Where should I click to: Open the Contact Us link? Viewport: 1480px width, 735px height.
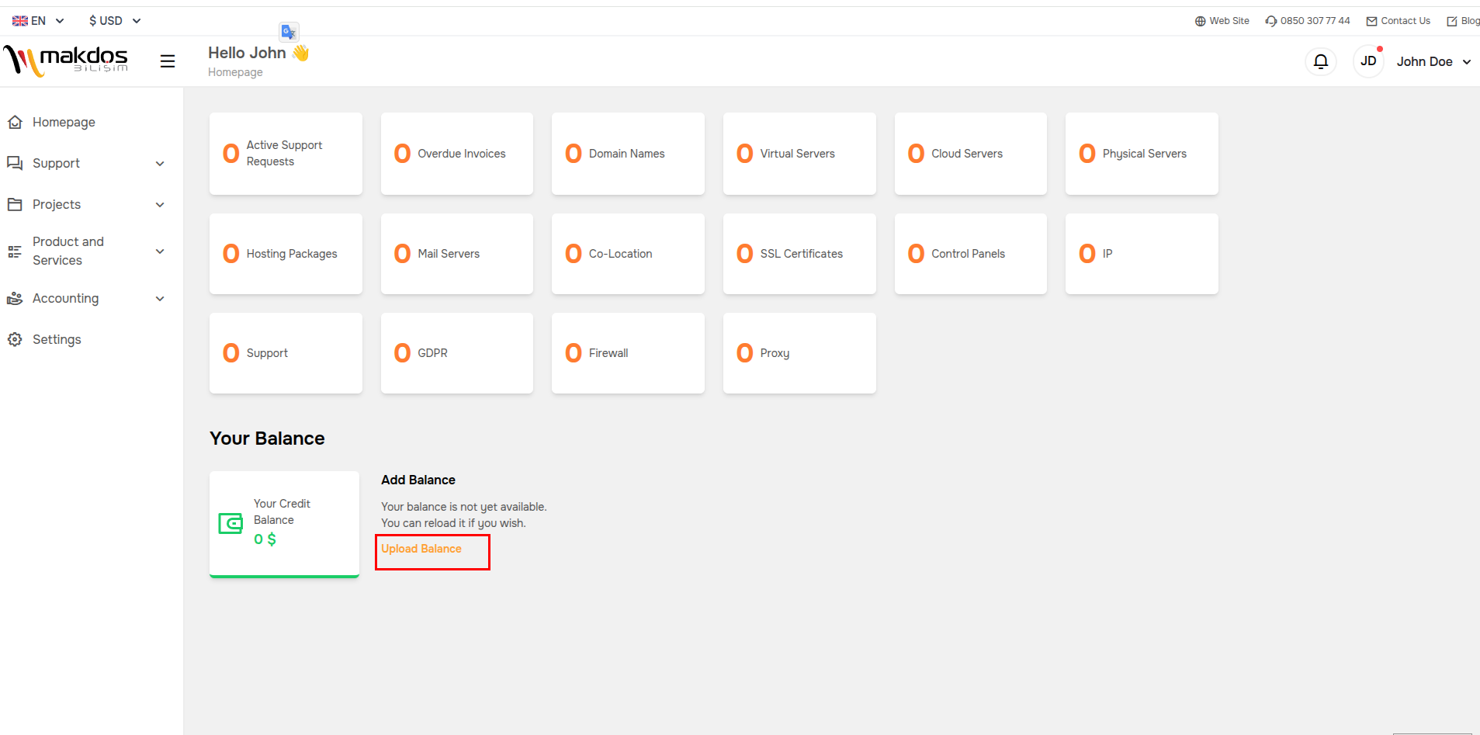1399,21
